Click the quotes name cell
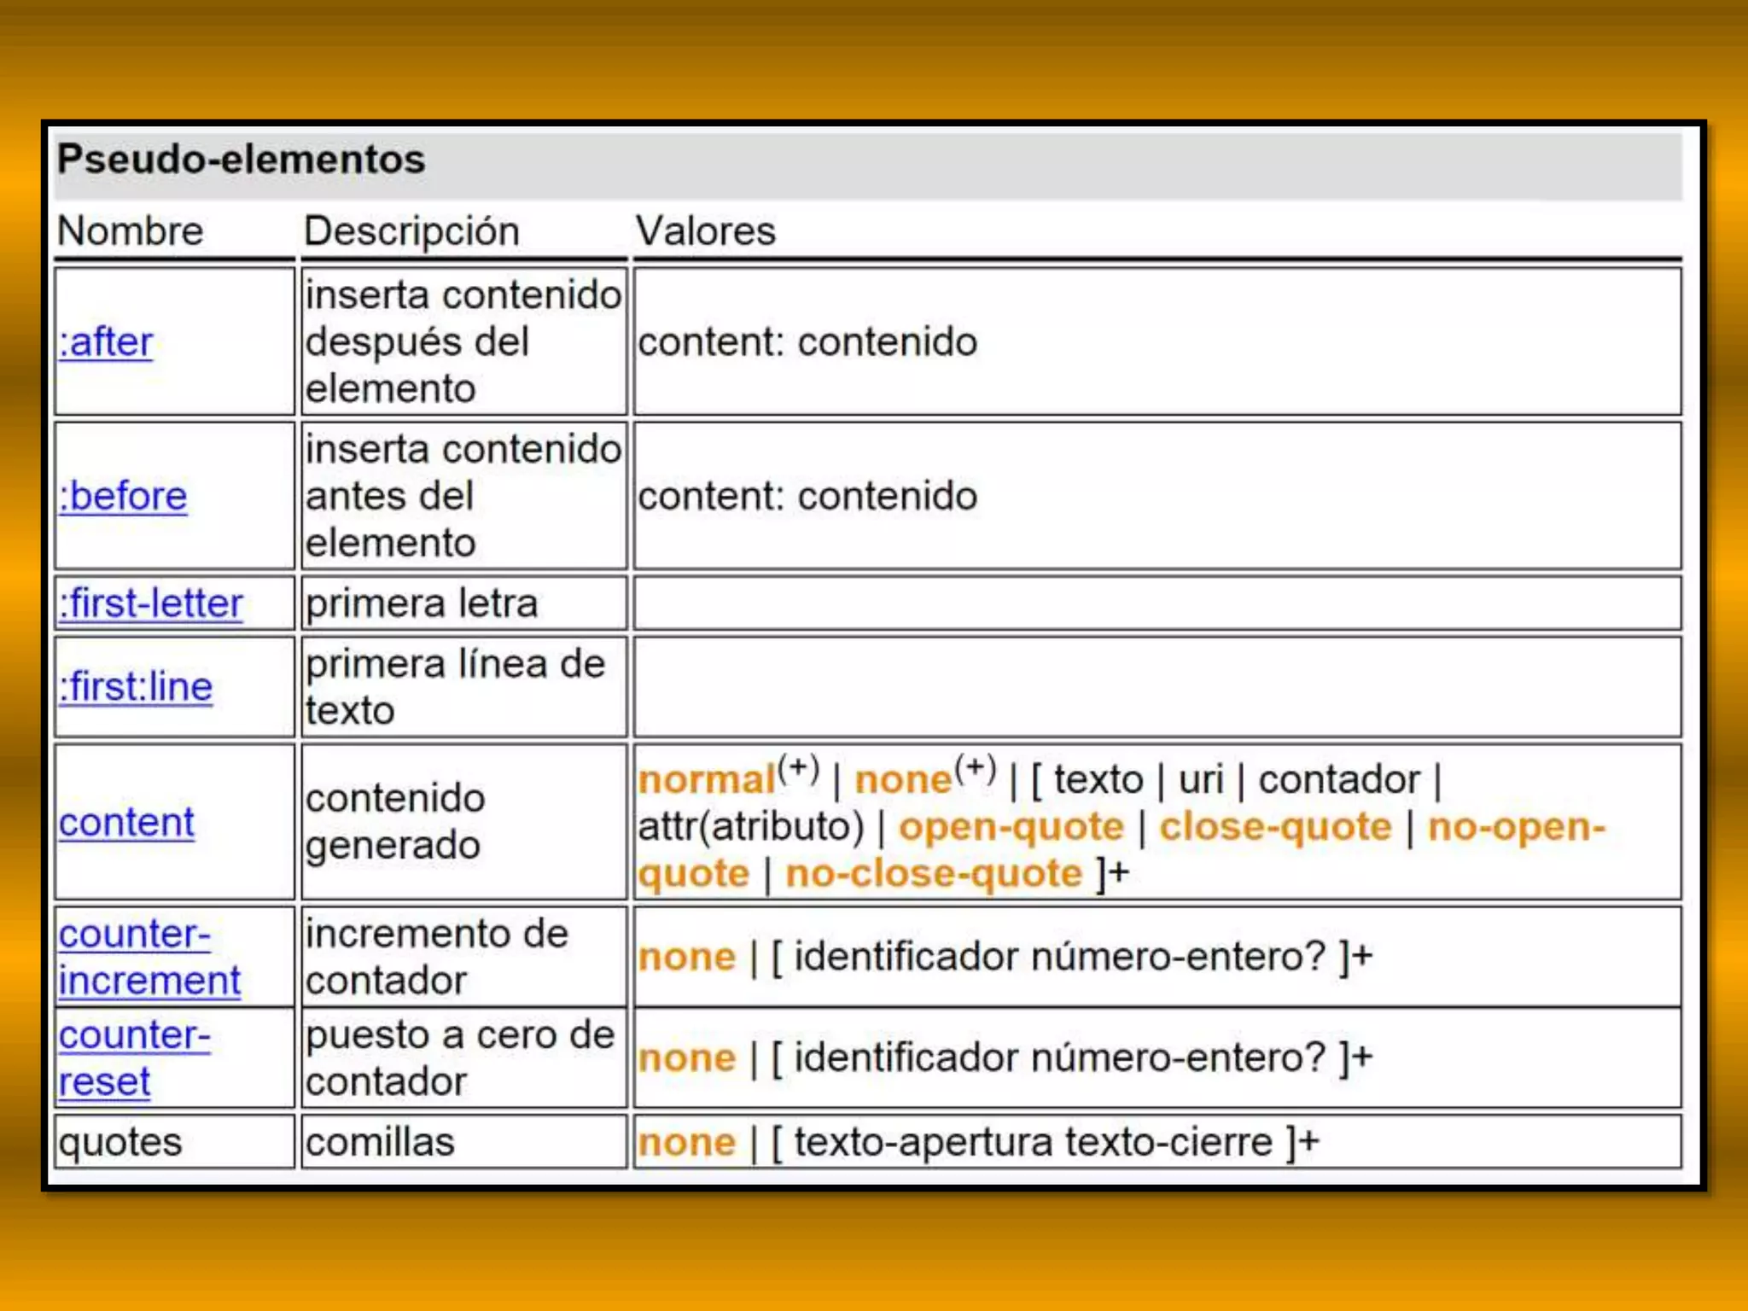Image resolution: width=1748 pixels, height=1311 pixels. pos(175,1141)
